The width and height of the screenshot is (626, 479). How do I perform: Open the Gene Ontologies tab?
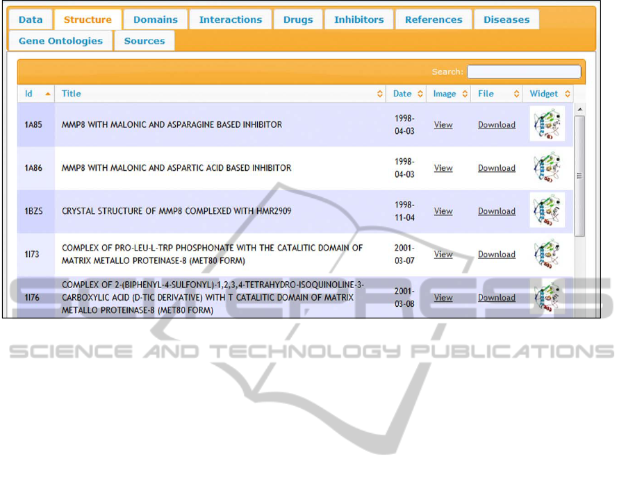pyautogui.click(x=60, y=41)
